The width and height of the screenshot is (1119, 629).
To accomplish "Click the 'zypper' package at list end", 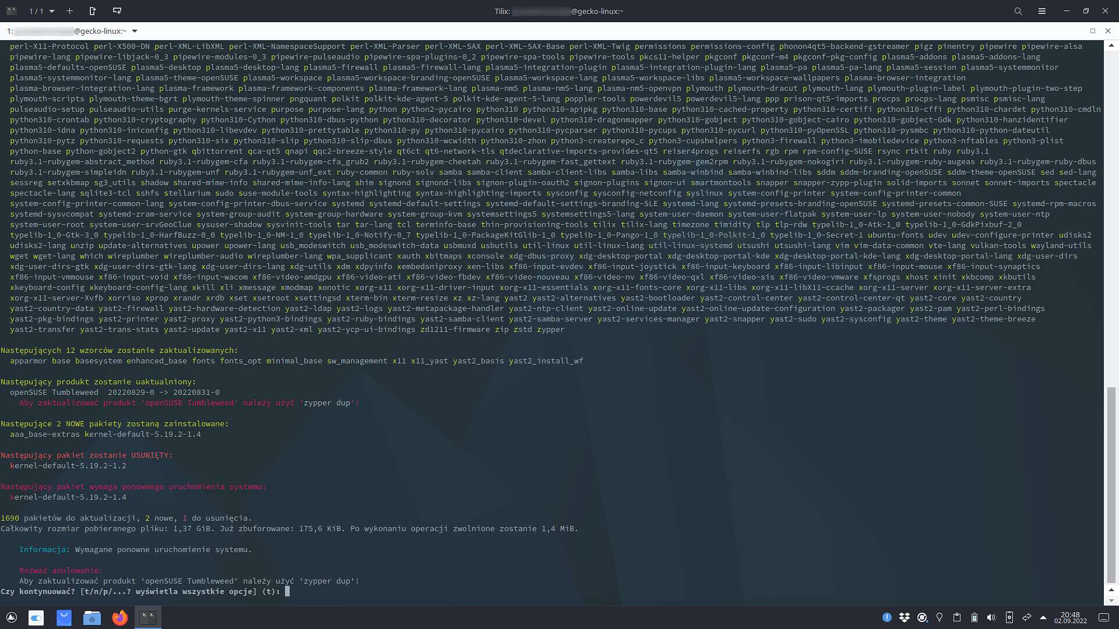I will coord(551,329).
